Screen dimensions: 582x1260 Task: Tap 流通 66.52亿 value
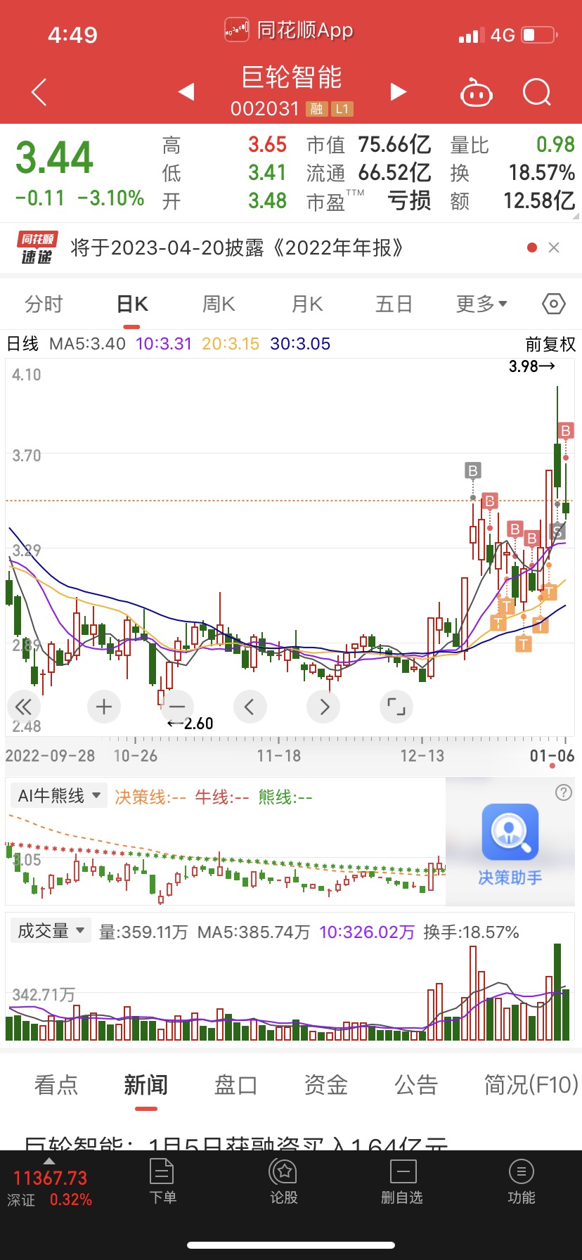click(394, 173)
